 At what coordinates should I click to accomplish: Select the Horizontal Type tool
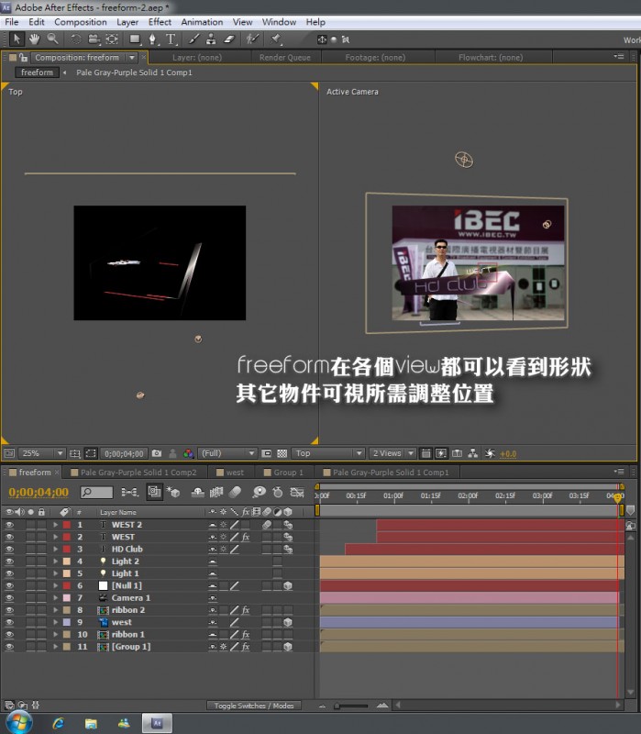click(x=171, y=39)
